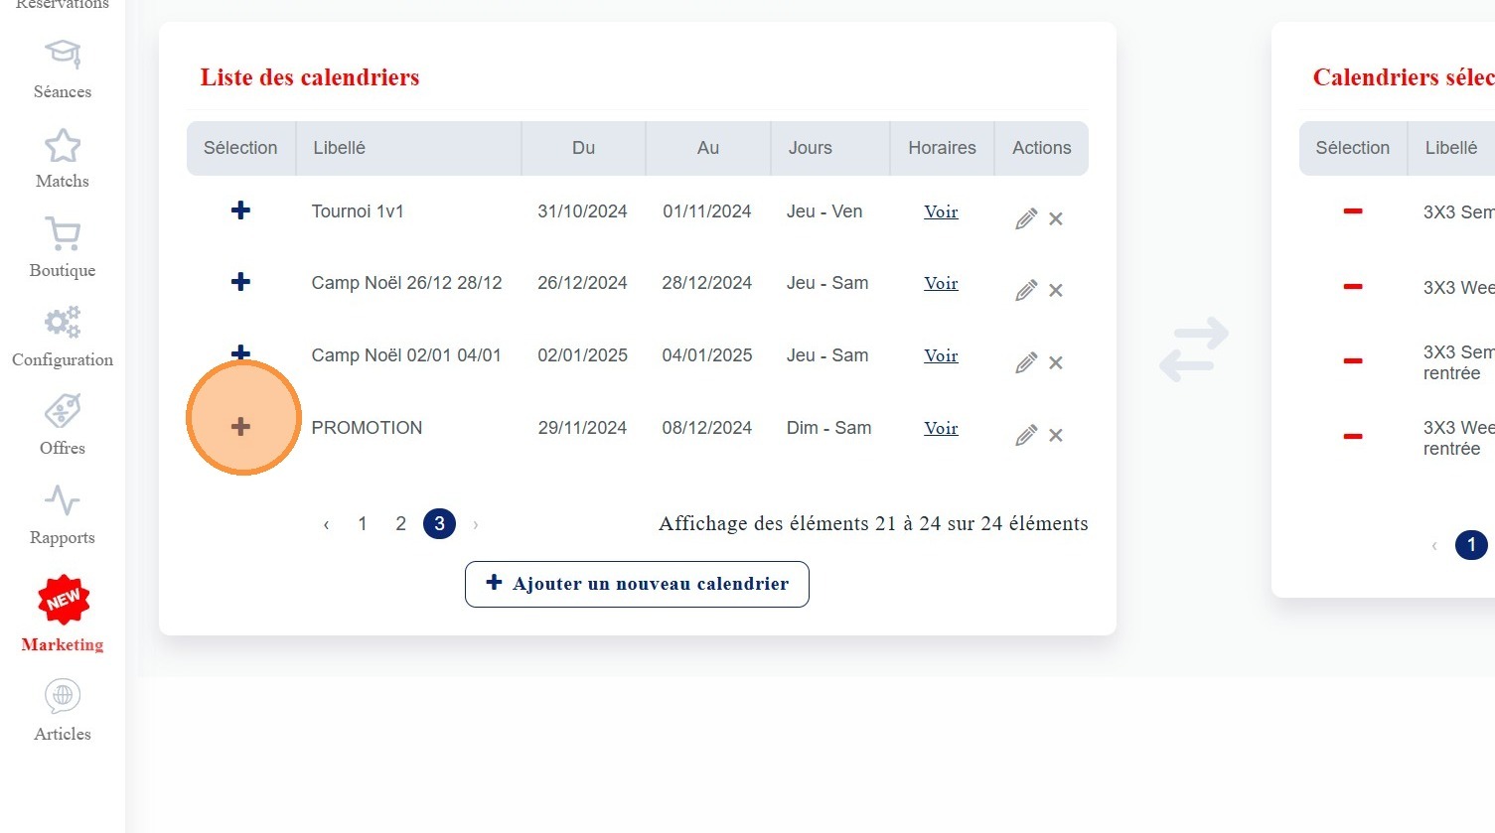Screen dimensions: 1495x833
Task: Sort calendar list by Libellé column header
Action: pos(340,148)
